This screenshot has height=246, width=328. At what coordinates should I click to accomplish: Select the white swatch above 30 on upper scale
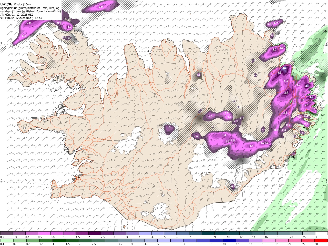pos(321,233)
